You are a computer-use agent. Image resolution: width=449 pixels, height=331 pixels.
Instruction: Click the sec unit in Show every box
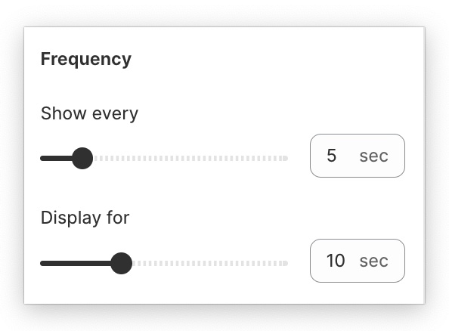(x=373, y=156)
